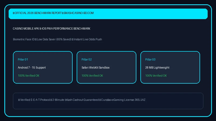Select the Biometric Face ID feature line
The height and width of the screenshot is (121, 216).
[x=58, y=39]
